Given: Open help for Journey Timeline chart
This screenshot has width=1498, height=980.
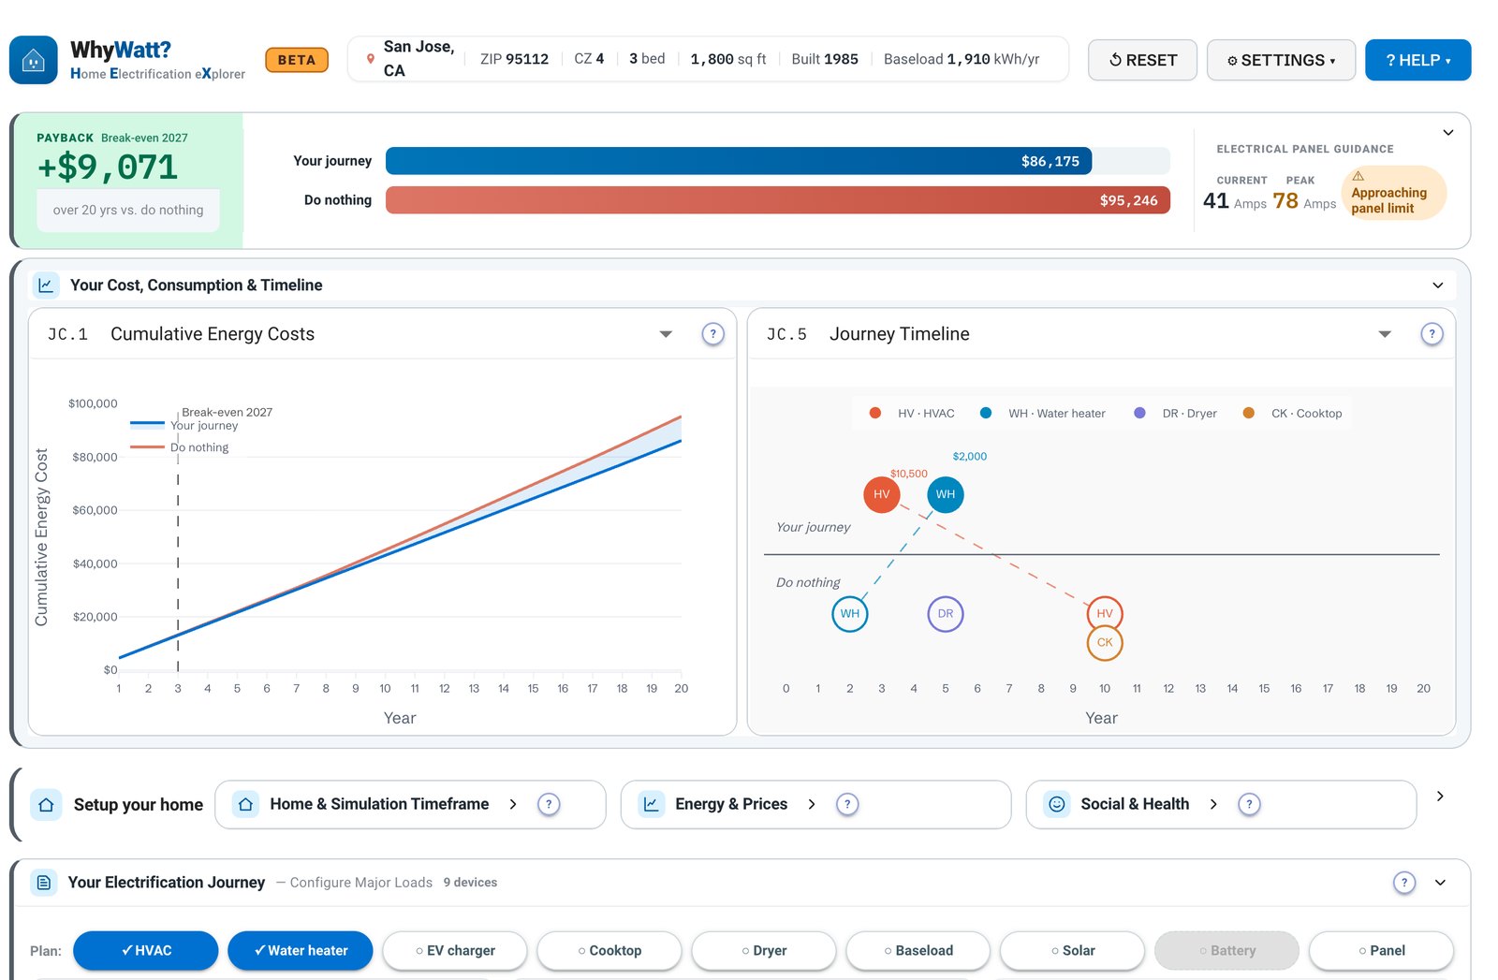Looking at the screenshot, I should click(x=1432, y=334).
